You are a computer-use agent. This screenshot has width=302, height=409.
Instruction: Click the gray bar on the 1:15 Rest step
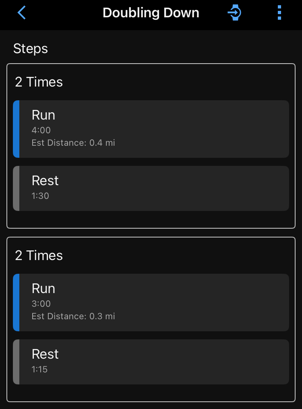click(16, 362)
